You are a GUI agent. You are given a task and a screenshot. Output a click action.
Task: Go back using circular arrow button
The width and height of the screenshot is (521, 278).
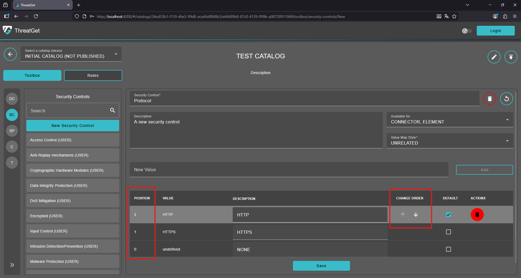[10, 55]
